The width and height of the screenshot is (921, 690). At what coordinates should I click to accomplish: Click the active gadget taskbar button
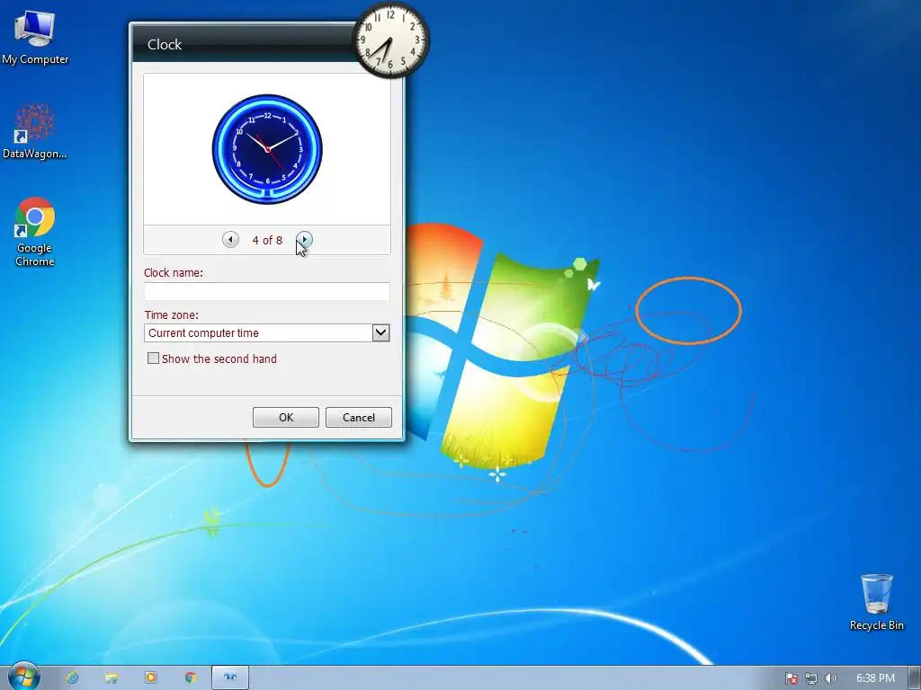pyautogui.click(x=230, y=677)
